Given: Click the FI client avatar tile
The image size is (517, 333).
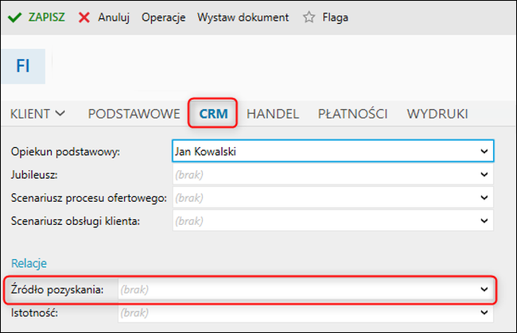Looking at the screenshot, I should [23, 66].
